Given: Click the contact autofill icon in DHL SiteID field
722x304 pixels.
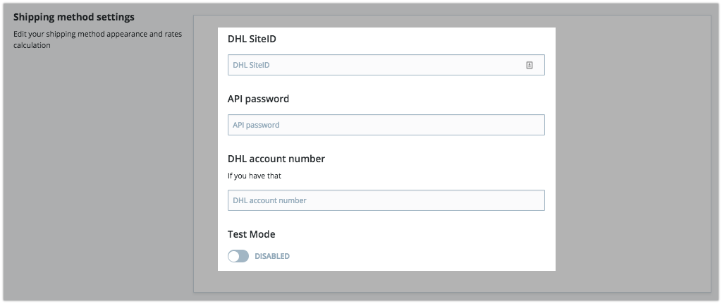Looking at the screenshot, I should pos(529,66).
